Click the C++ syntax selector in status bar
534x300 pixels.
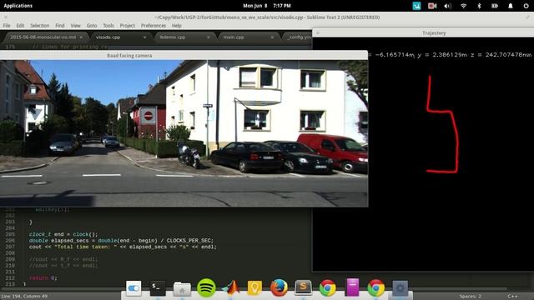pos(512,297)
